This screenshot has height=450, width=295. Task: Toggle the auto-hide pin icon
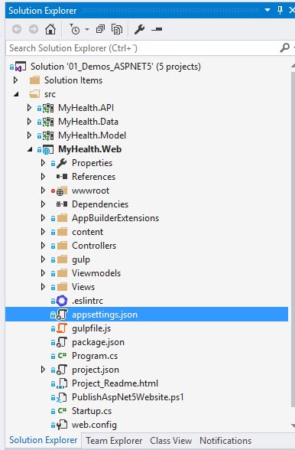[x=280, y=11]
